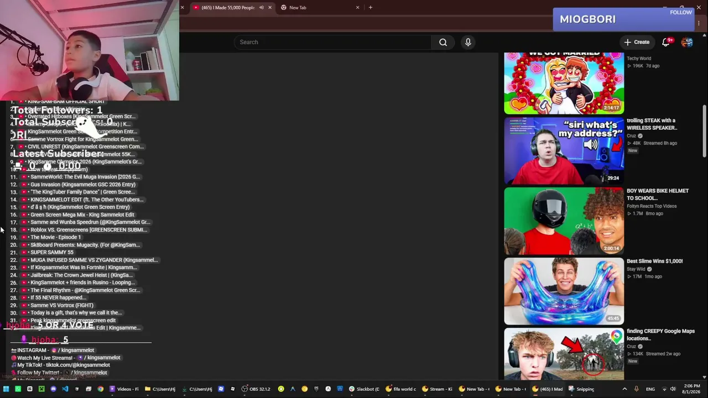Visit the Techy World channel
Viewport: 708px width, 398px height.
(x=639, y=59)
